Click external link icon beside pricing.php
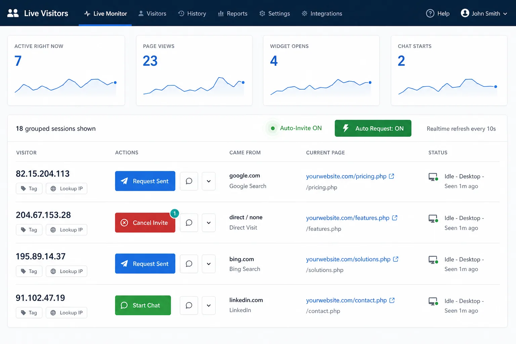Viewport: 516px width, 344px height. 392,176
